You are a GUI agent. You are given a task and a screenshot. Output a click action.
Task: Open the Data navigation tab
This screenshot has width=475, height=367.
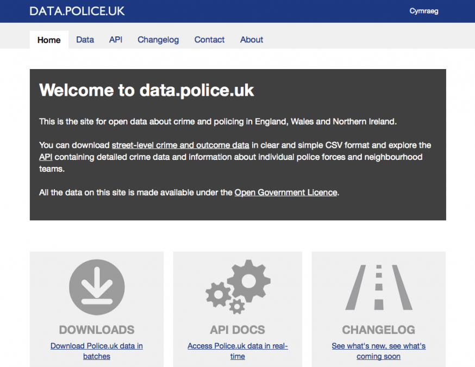85,40
